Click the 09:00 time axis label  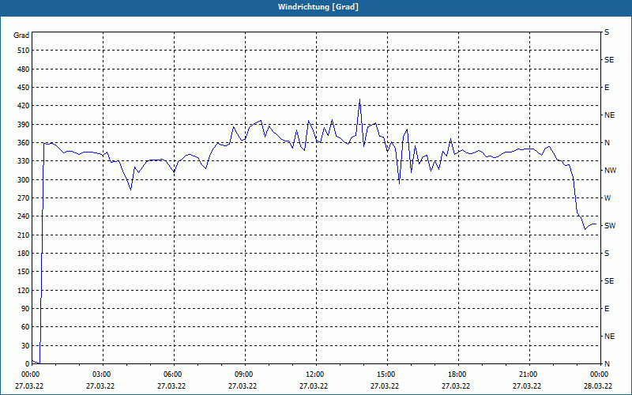245,374
